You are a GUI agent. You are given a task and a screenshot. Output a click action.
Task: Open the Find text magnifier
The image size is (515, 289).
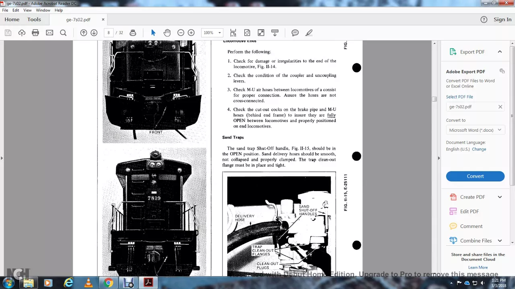63,33
